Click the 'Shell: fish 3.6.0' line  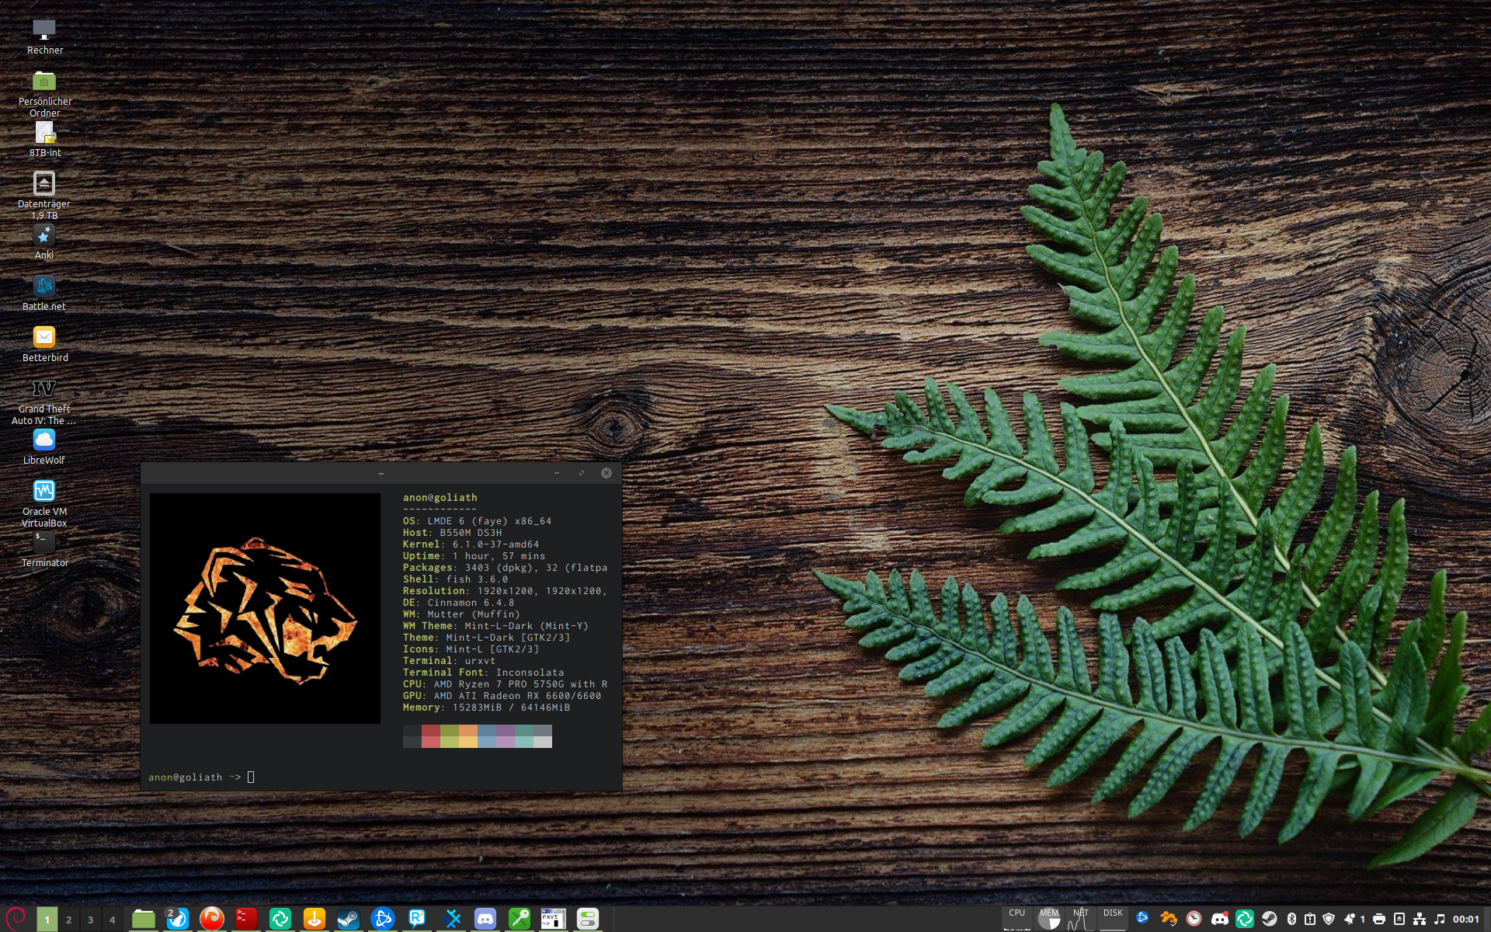456,579
